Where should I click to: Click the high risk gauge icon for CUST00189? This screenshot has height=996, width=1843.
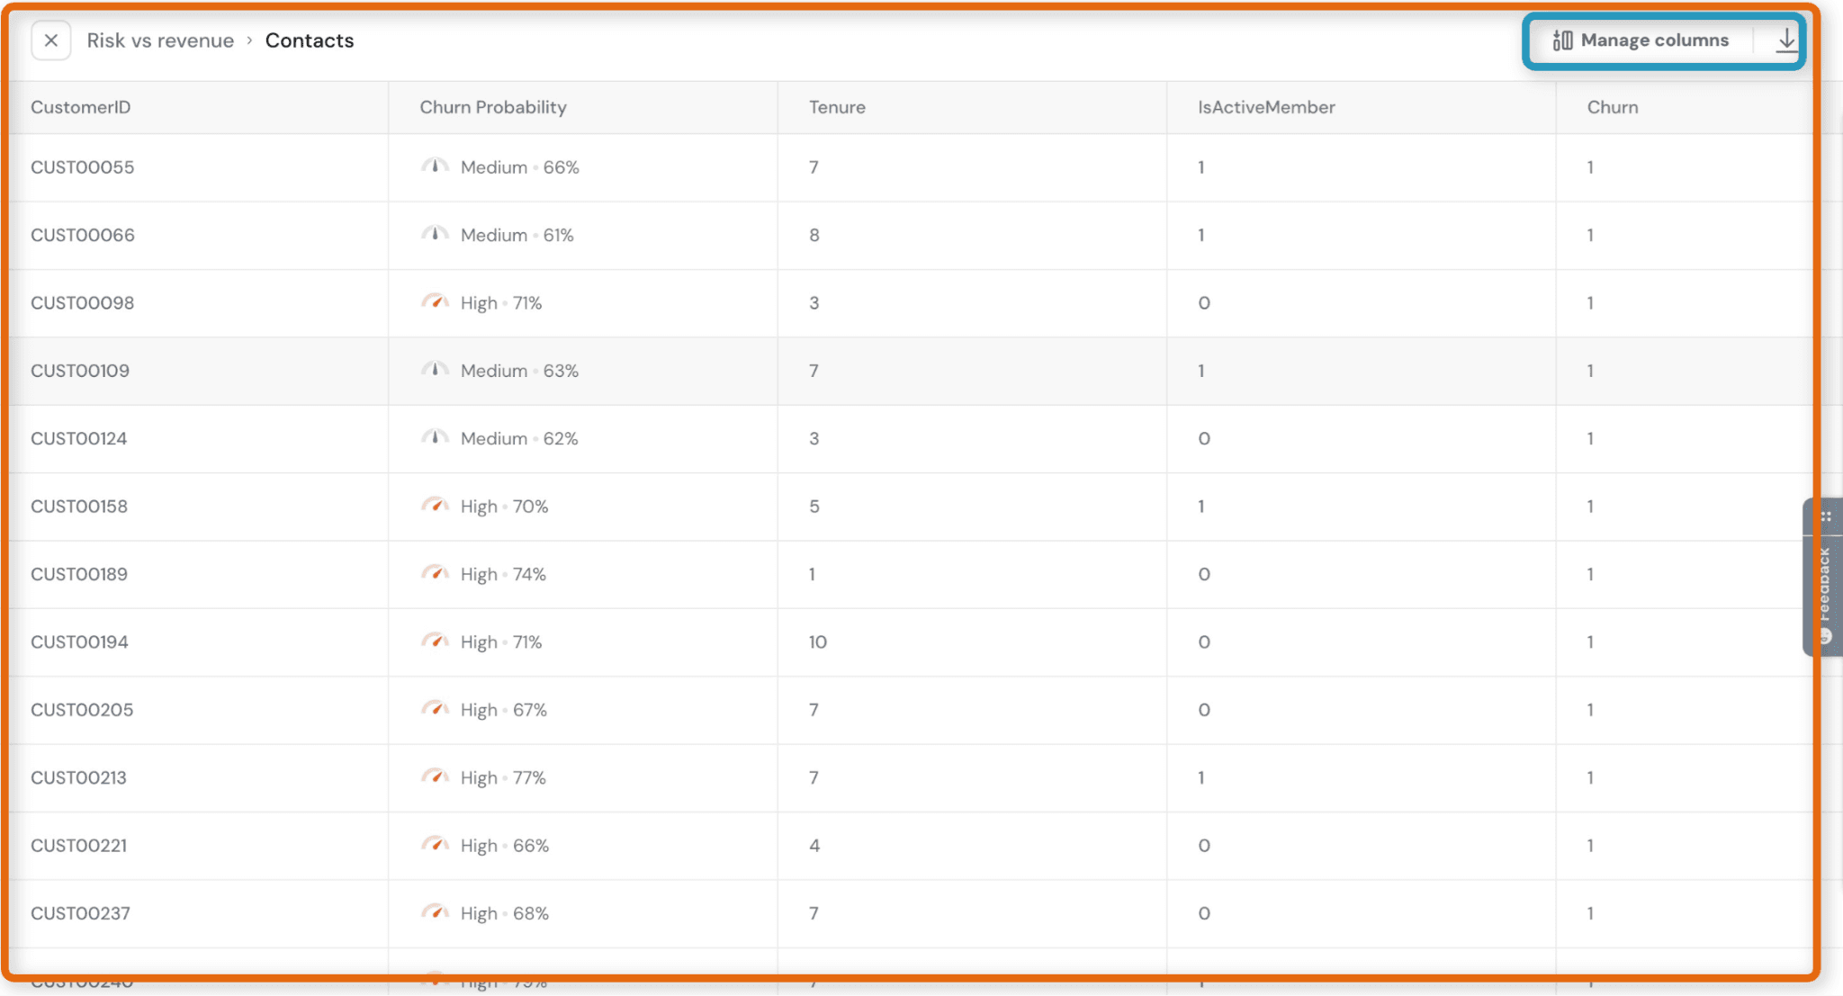point(435,573)
